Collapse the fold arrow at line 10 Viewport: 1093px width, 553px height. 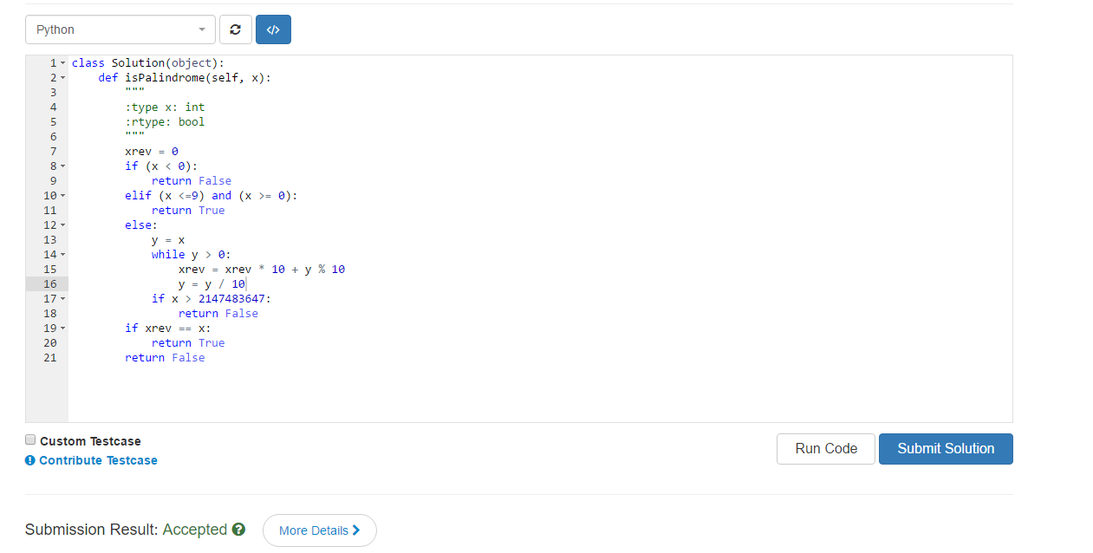pos(62,196)
